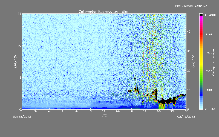The width and height of the screenshot is (219, 137).
Task: Click the 15 km tick on left axis
Action: (19, 14)
